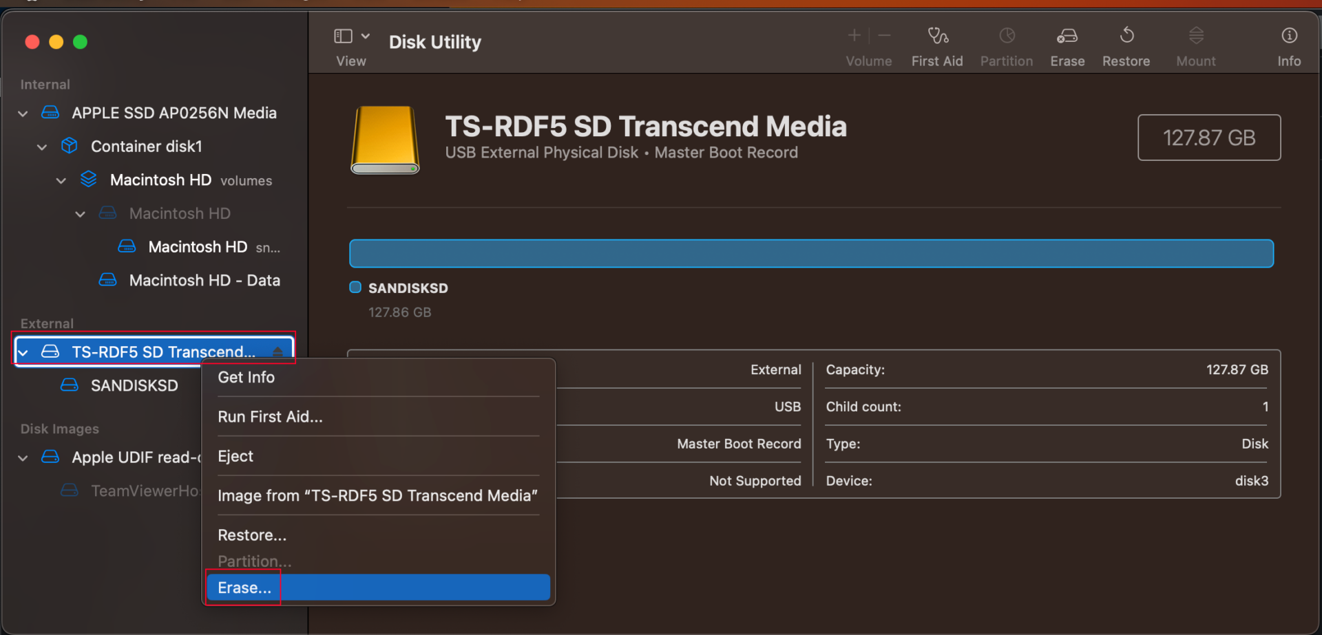This screenshot has height=635, width=1322.
Task: Click the 'Child count:' label
Action: pos(863,407)
